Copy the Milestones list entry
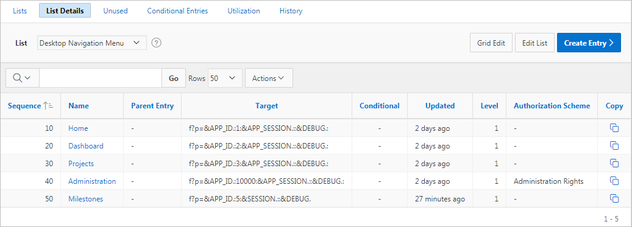Image resolution: width=632 pixels, height=227 pixels. 614,199
